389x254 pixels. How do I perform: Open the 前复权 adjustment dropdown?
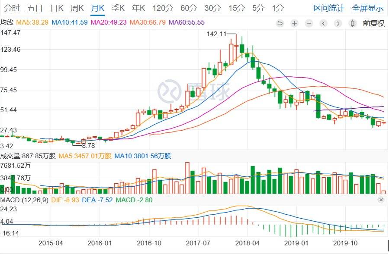click(x=373, y=23)
